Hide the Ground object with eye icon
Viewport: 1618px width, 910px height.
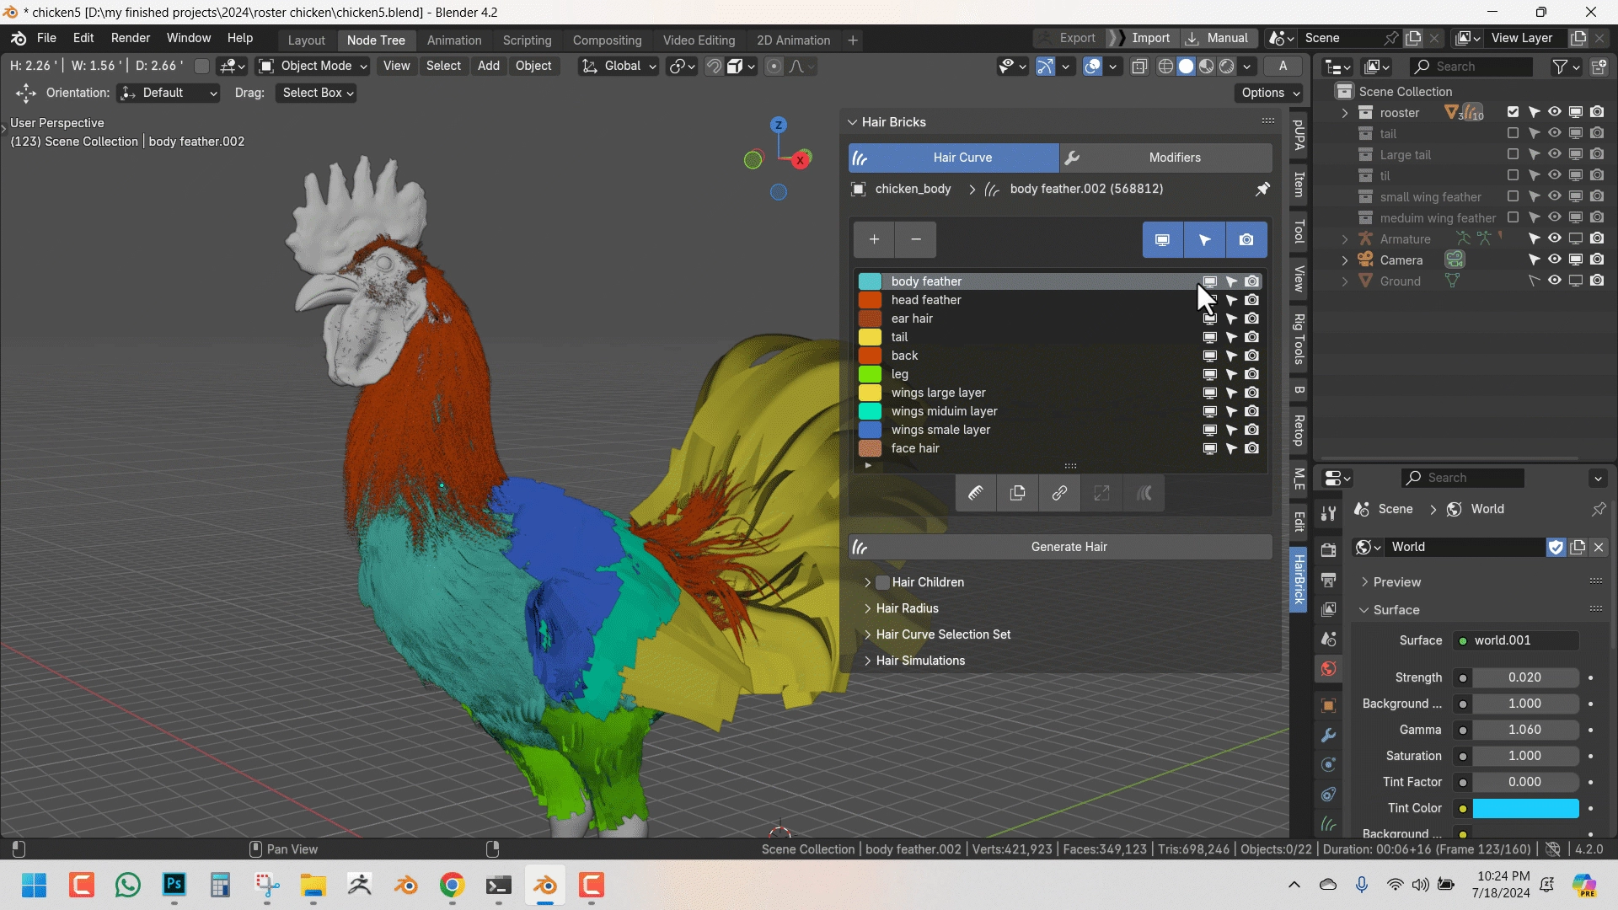point(1555,281)
